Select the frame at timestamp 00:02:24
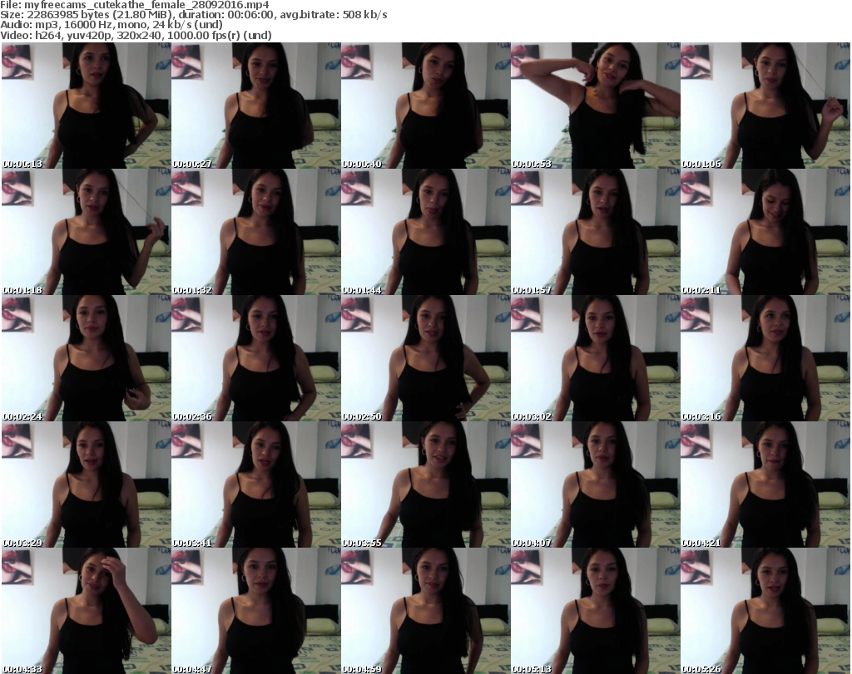Screen dimensions: 852x674 [x=86, y=358]
